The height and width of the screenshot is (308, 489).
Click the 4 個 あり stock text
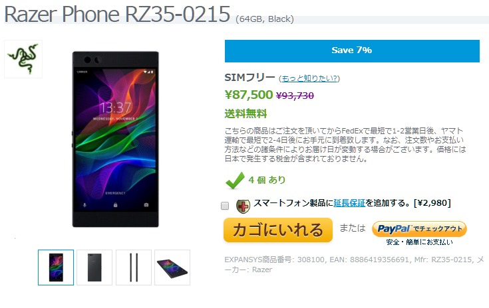(267, 180)
